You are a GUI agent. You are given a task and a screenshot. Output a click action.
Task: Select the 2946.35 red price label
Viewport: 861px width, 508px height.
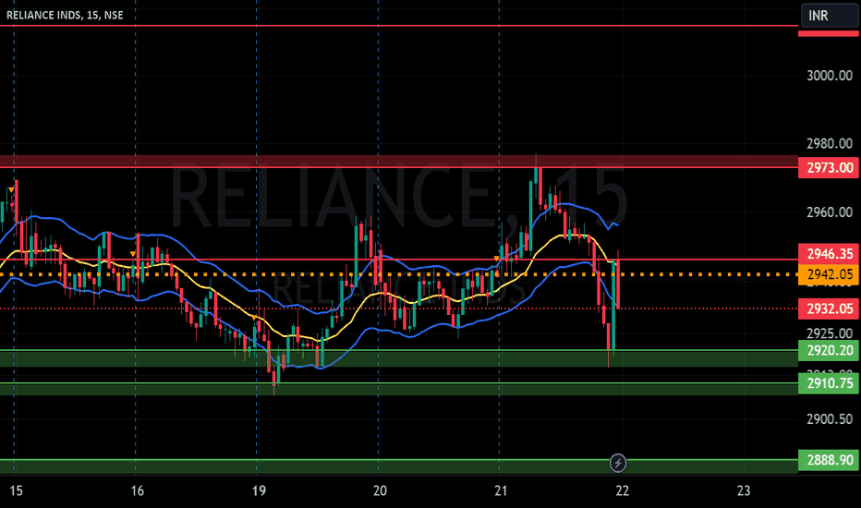pos(829,254)
